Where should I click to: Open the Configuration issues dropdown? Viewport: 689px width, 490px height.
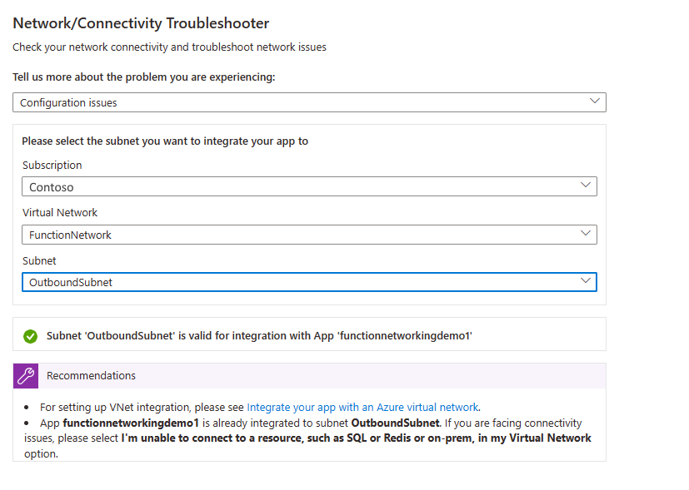pyautogui.click(x=308, y=101)
